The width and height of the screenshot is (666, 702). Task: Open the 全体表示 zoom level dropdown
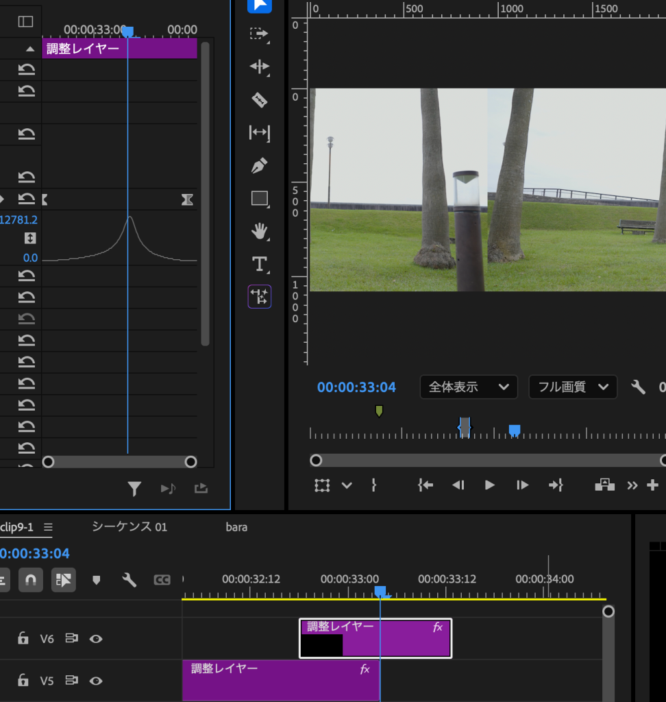(x=469, y=387)
